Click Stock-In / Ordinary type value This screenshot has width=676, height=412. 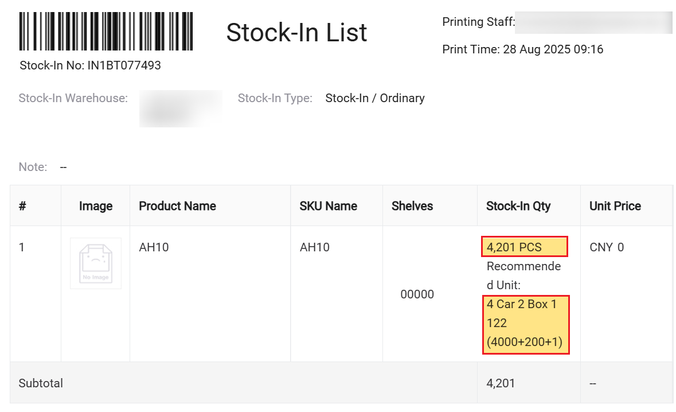(x=375, y=98)
